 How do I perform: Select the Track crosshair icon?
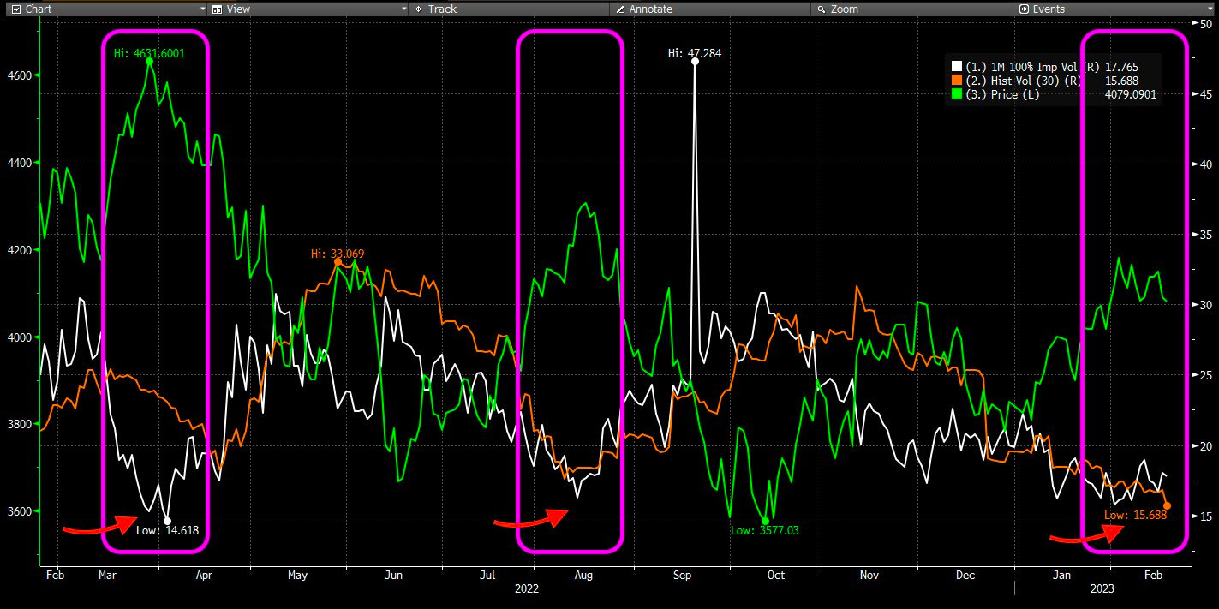pos(418,9)
